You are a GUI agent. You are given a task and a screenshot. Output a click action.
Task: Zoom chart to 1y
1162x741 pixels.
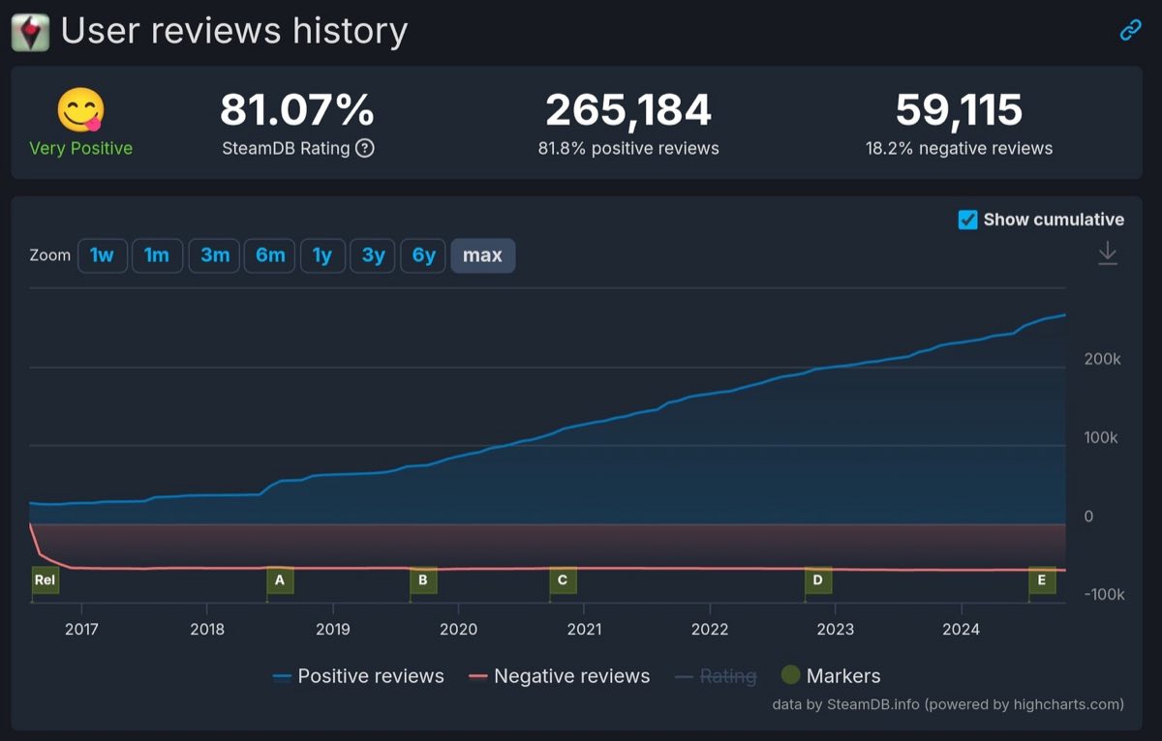[x=322, y=255]
